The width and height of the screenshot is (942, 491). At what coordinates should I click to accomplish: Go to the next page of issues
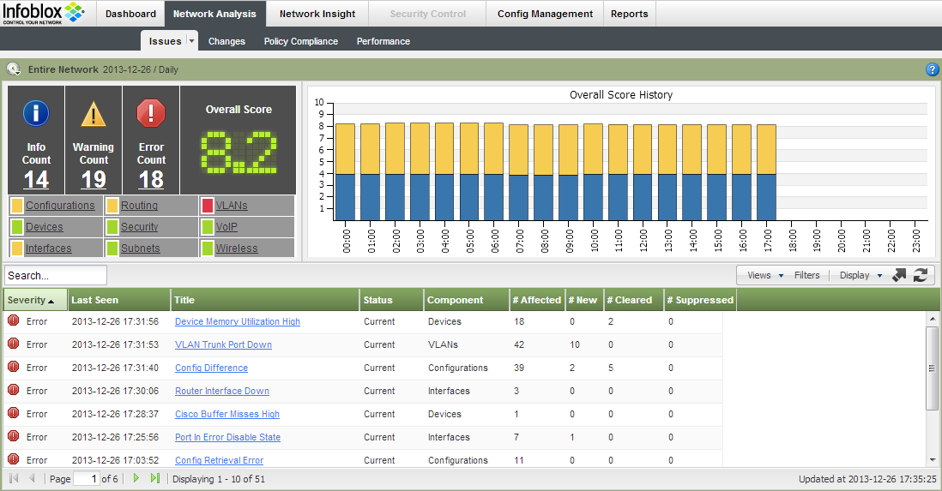click(x=136, y=478)
